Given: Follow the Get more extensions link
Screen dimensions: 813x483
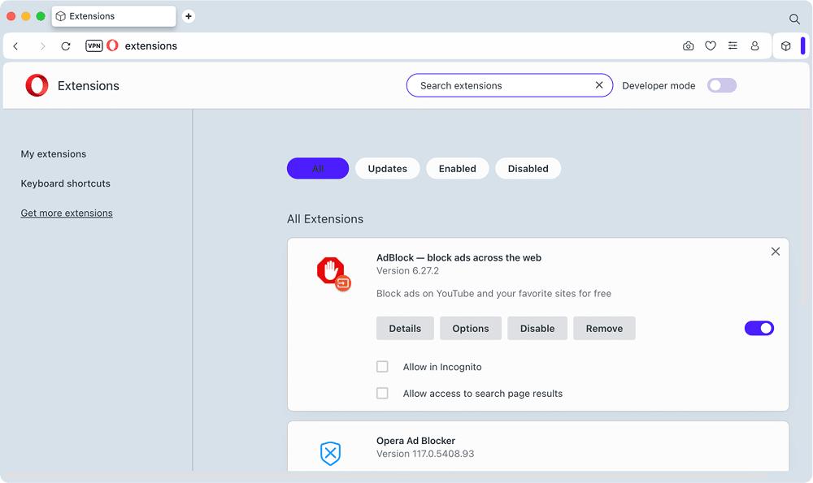Looking at the screenshot, I should pos(67,213).
